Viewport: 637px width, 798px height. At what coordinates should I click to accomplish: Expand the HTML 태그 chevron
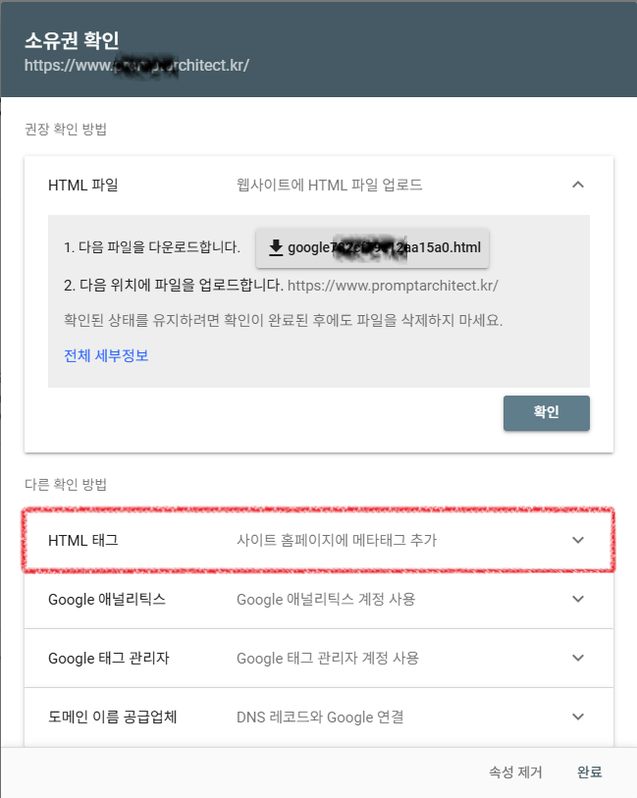pos(577,540)
